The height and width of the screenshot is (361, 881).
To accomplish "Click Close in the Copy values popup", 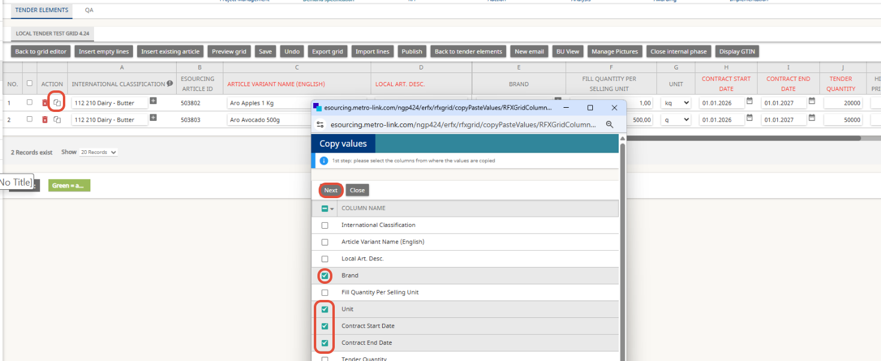I will tap(358, 190).
